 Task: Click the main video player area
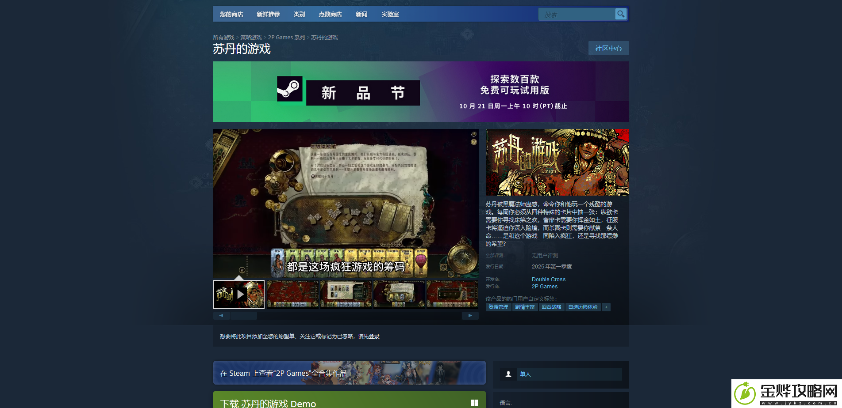point(346,204)
